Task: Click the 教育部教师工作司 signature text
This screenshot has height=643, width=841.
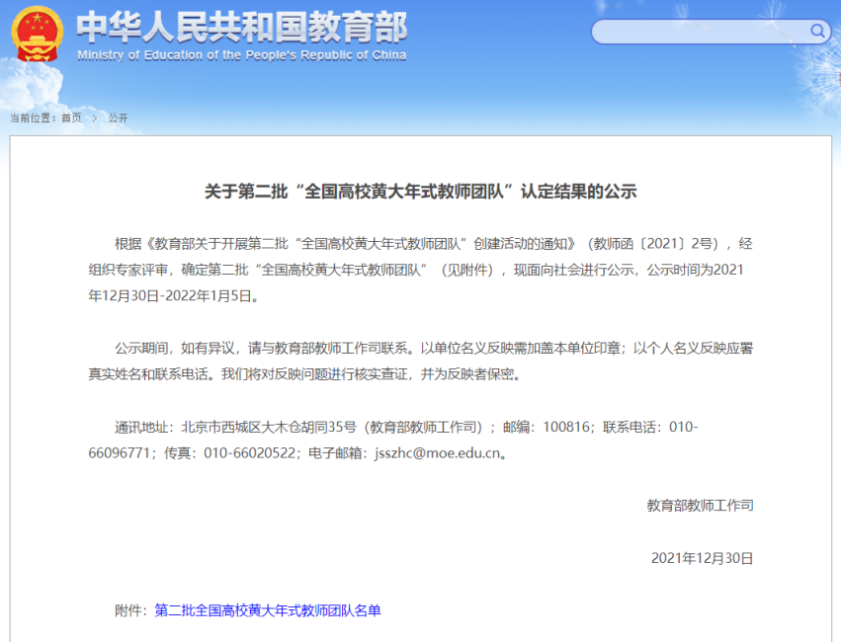Action: pos(699,506)
